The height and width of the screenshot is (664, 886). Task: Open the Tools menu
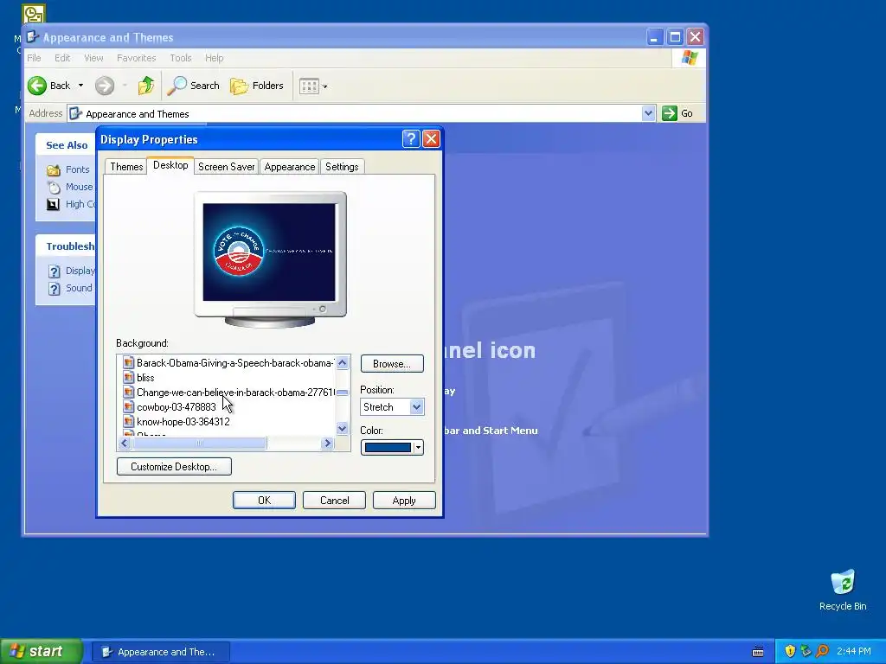[x=181, y=58]
